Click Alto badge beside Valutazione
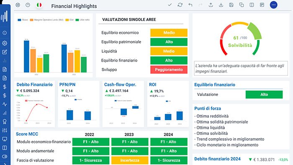Viewport: 293px width, 165px height. point(264,95)
